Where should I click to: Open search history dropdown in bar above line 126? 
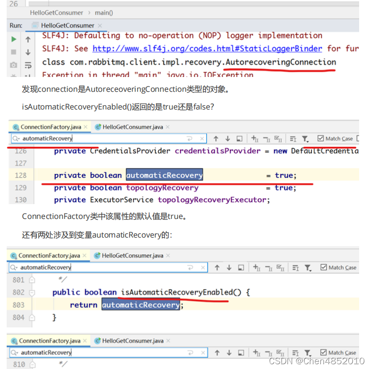pyautogui.click(x=16, y=139)
